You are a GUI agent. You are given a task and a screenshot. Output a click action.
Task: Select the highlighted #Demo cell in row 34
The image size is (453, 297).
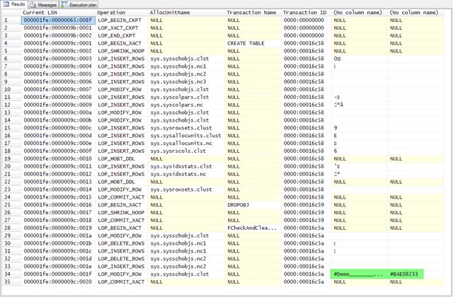tap(359, 274)
